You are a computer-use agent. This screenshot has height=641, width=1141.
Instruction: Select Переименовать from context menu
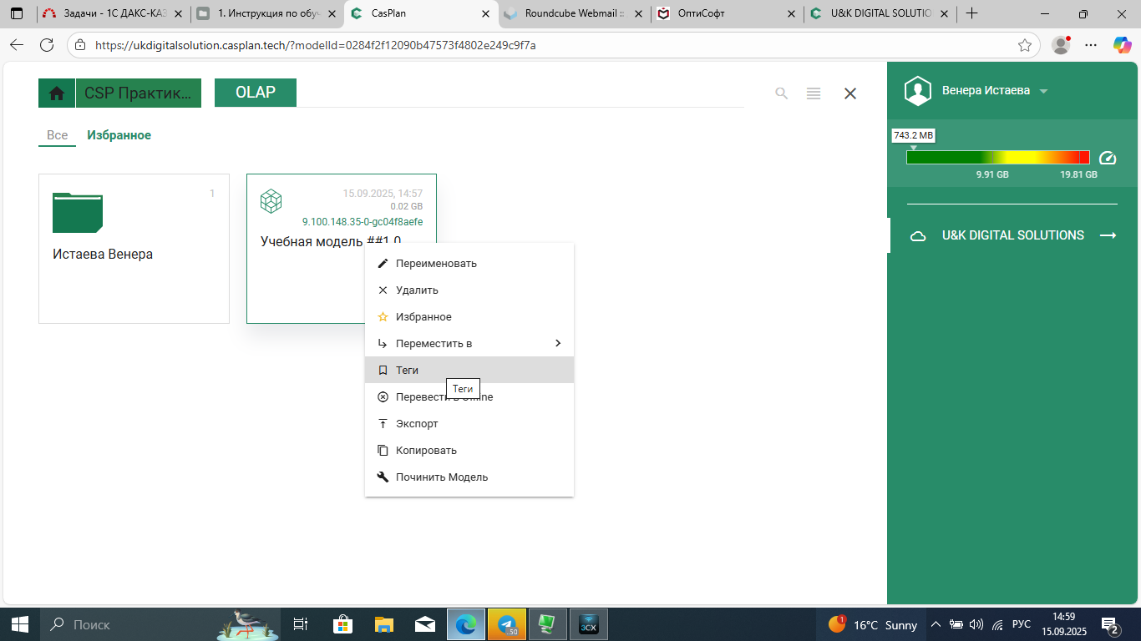tap(435, 264)
